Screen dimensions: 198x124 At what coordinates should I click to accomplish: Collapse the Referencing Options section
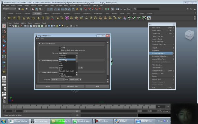pos(40,61)
